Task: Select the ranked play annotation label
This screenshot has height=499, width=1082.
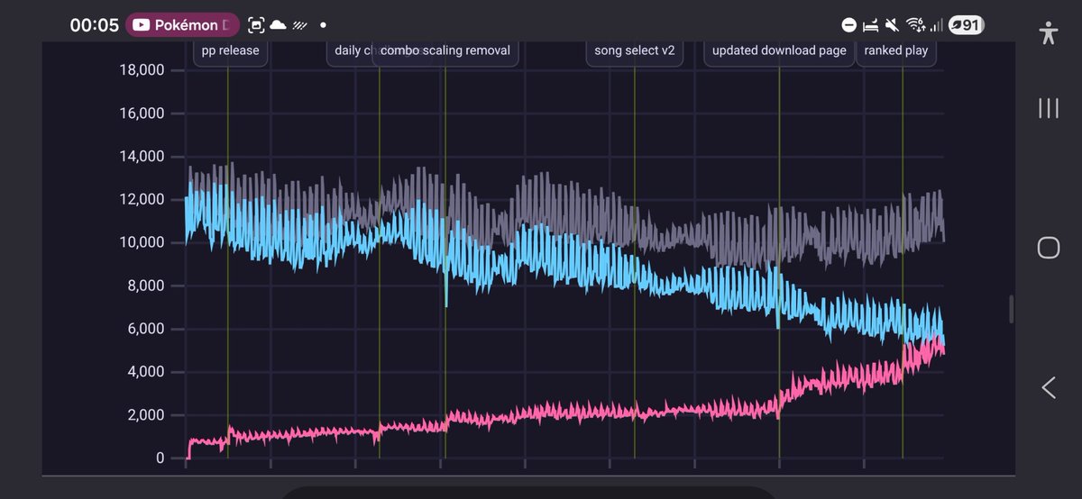Action: pos(896,51)
